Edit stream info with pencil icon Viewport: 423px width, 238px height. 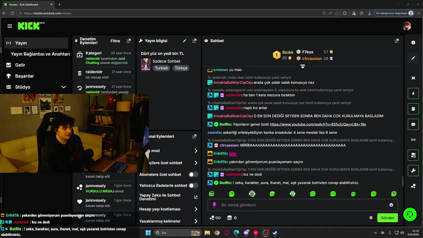184,41
